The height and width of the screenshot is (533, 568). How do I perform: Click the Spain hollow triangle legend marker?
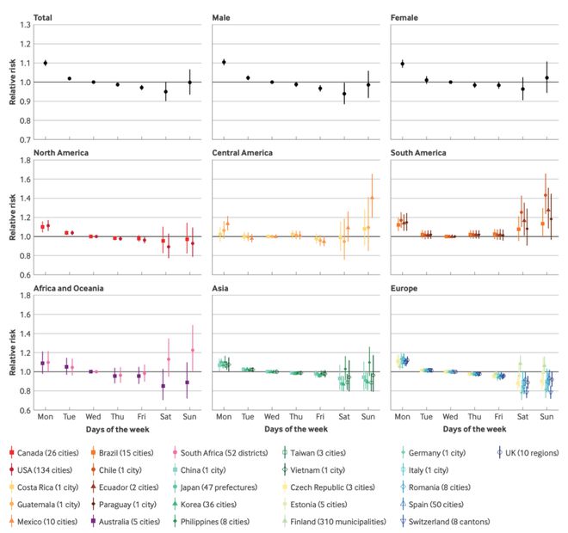[403, 504]
